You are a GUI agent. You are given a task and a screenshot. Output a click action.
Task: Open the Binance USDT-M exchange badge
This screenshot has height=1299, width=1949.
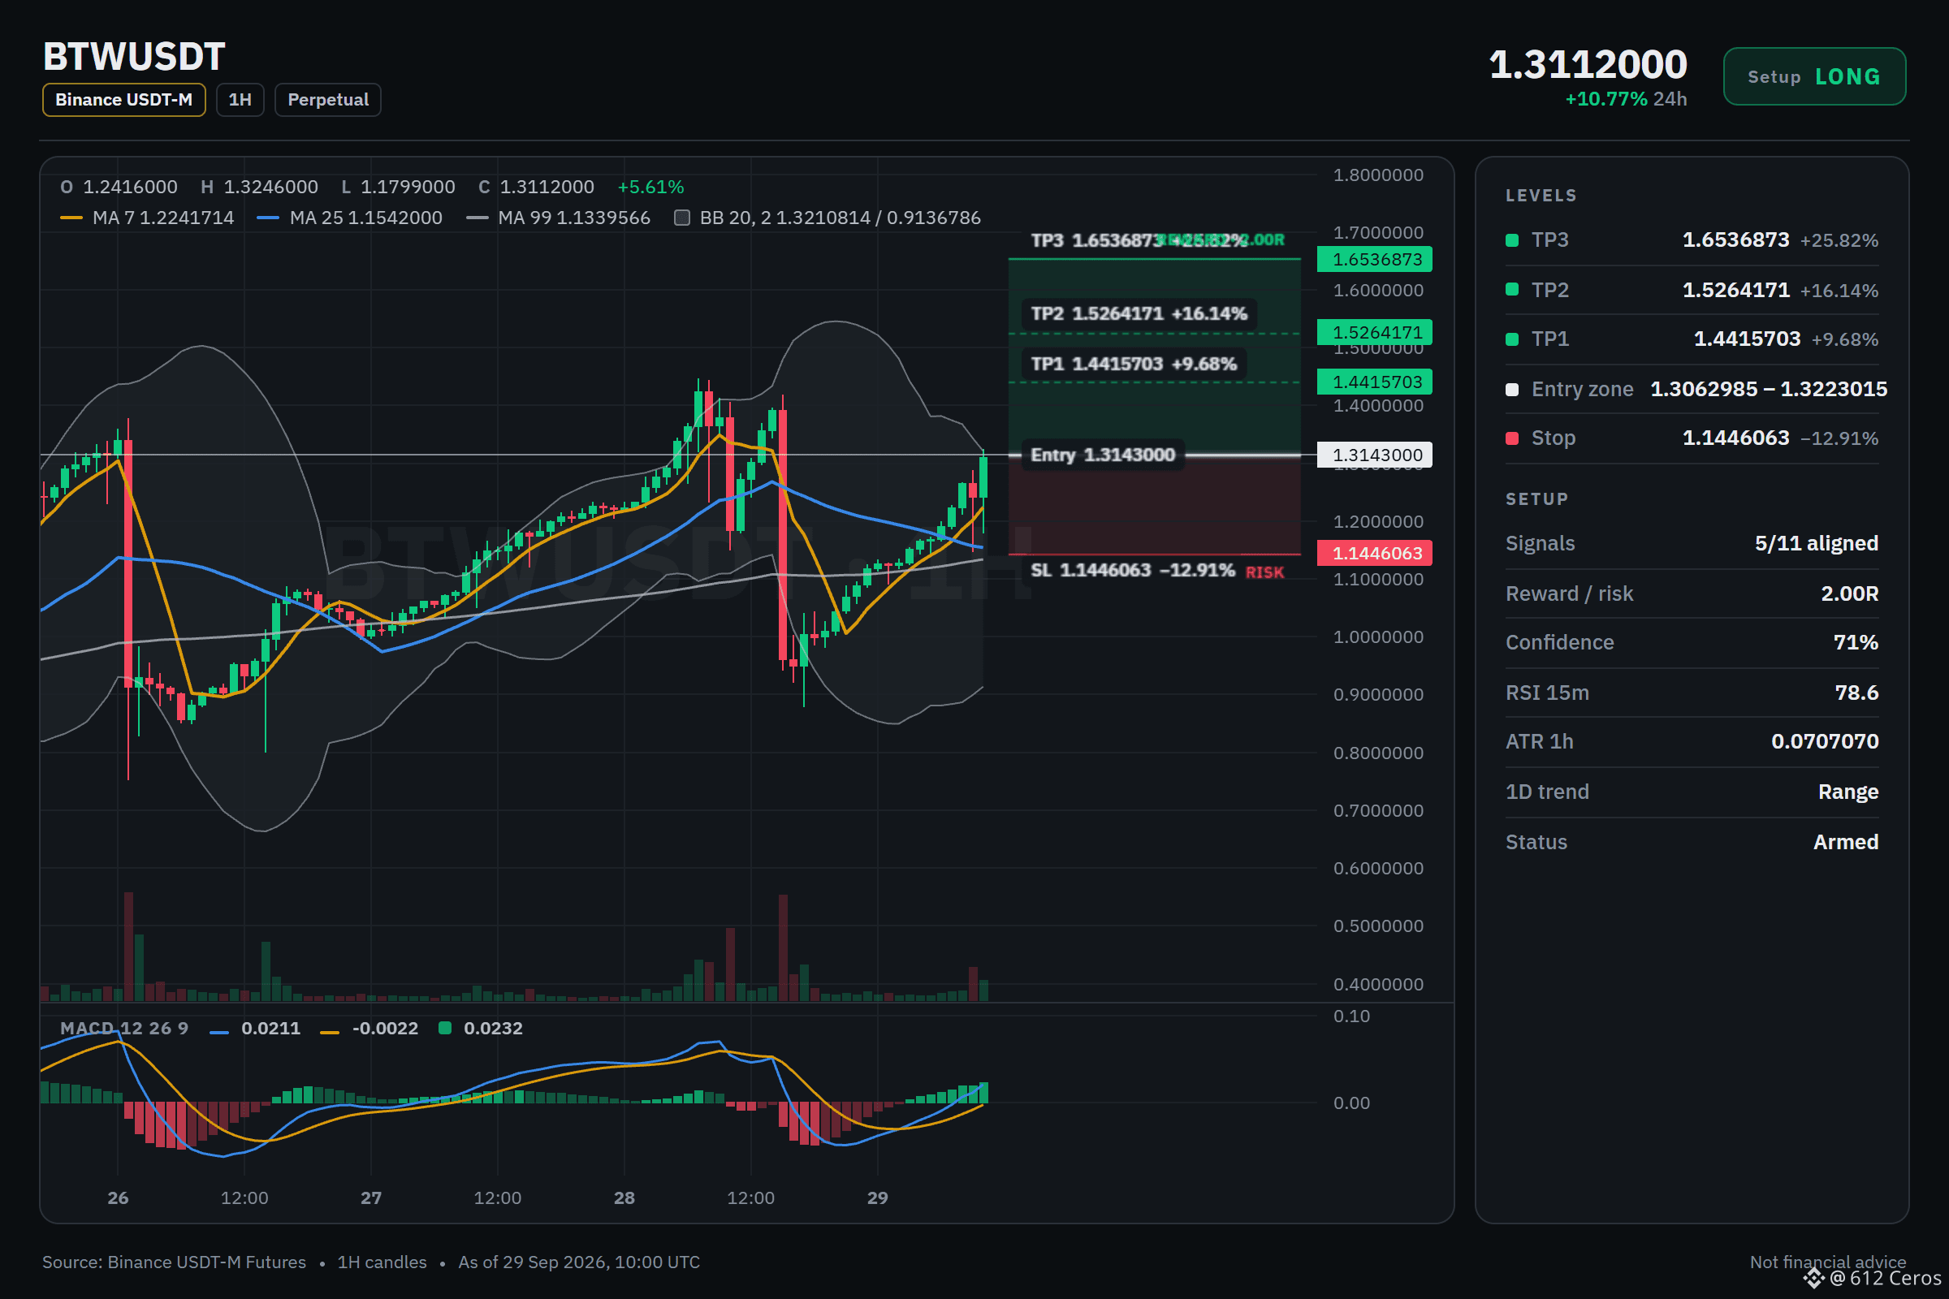coord(124,100)
